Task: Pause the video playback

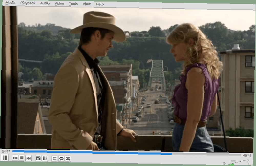Action: tap(5, 158)
